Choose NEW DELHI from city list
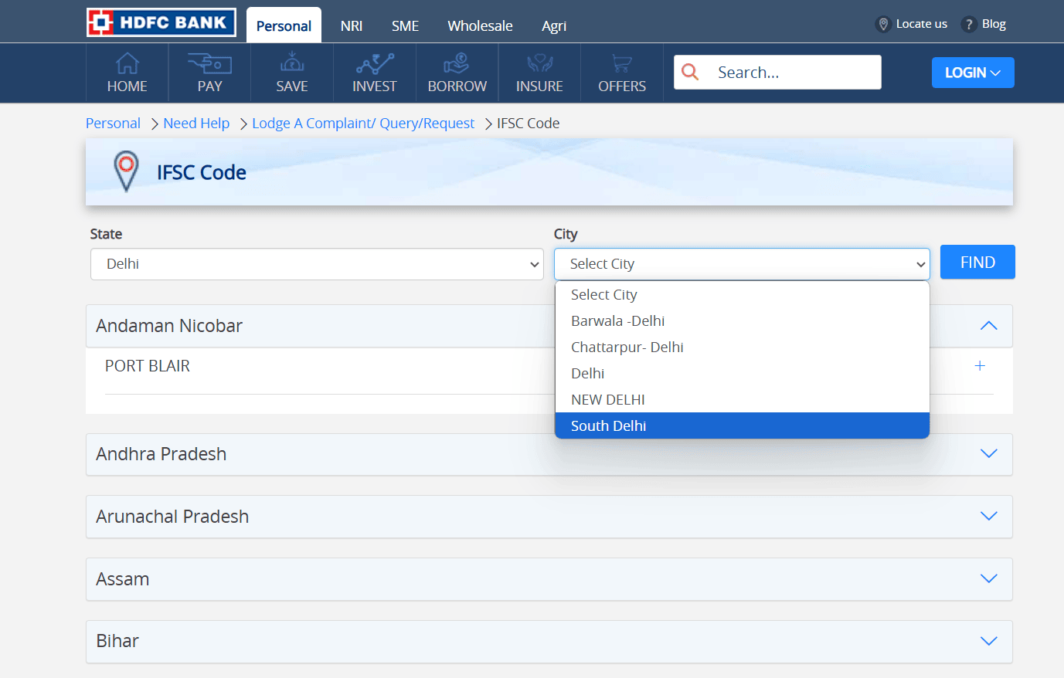The width and height of the screenshot is (1064, 678). click(742, 400)
